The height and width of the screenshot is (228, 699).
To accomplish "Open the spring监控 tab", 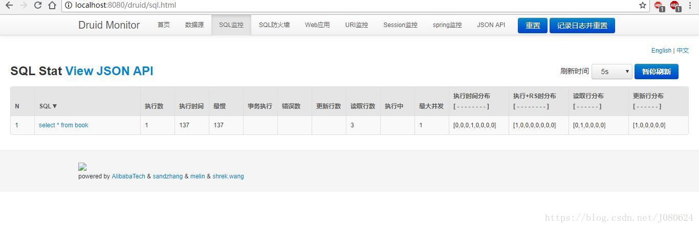I will click(x=447, y=25).
